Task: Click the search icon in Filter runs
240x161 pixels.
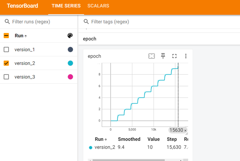Action: click(7, 22)
